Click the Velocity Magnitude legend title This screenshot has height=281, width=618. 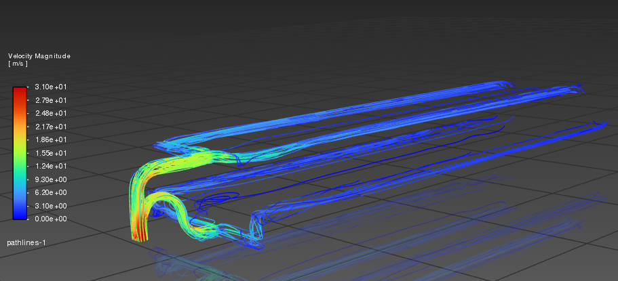[x=39, y=56]
